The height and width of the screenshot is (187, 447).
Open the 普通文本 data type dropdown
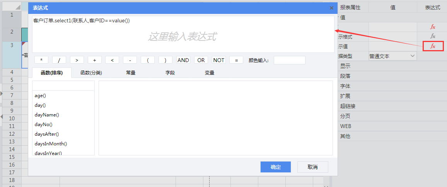coord(392,56)
